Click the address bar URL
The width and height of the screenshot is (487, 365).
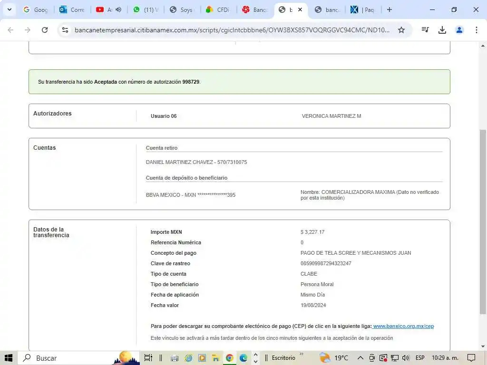coord(232,30)
